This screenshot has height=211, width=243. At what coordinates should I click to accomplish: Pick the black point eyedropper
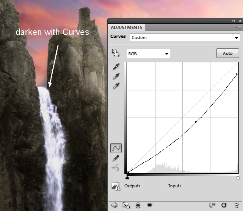(116, 66)
